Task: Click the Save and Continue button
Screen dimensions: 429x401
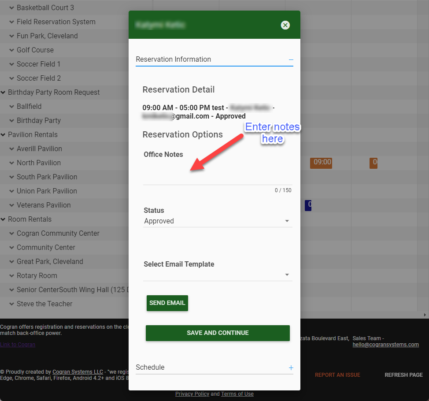Action: (218, 333)
